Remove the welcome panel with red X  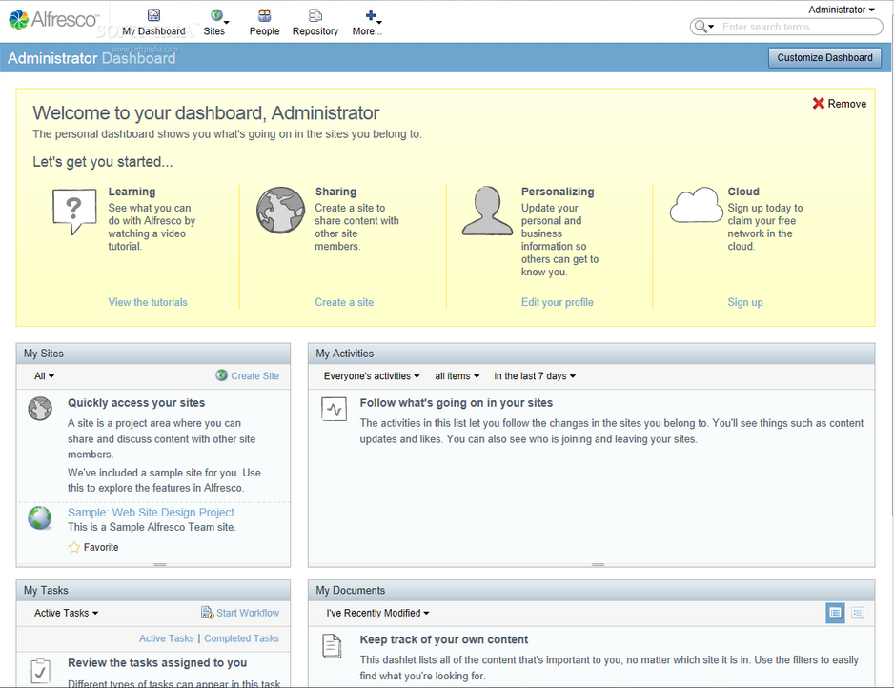[x=819, y=104]
